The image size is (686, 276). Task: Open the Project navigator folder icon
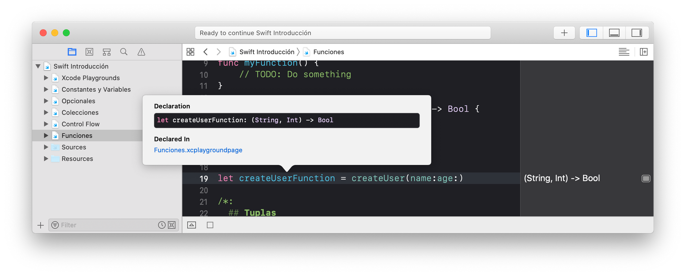72,52
